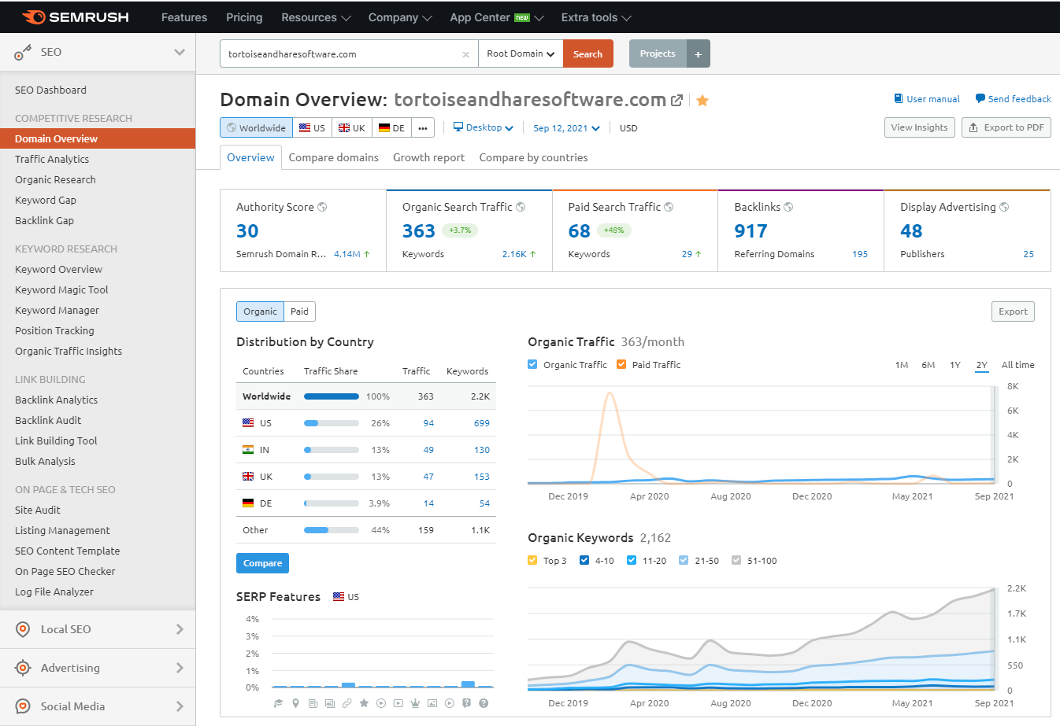Open Backlink Analytics in the sidebar
The height and width of the screenshot is (726, 1060).
[x=56, y=400]
